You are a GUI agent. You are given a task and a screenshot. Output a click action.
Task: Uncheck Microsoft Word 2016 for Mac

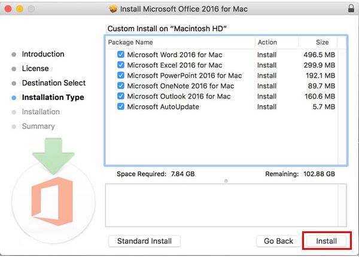tap(121, 54)
